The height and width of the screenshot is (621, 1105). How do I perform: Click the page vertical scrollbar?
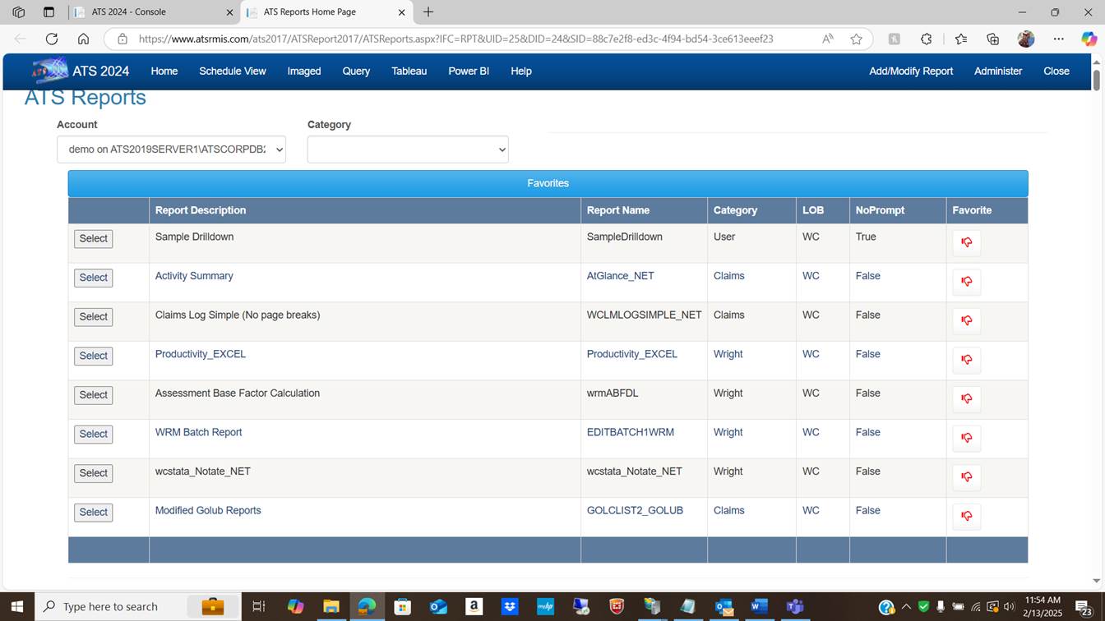pyautogui.click(x=1096, y=80)
